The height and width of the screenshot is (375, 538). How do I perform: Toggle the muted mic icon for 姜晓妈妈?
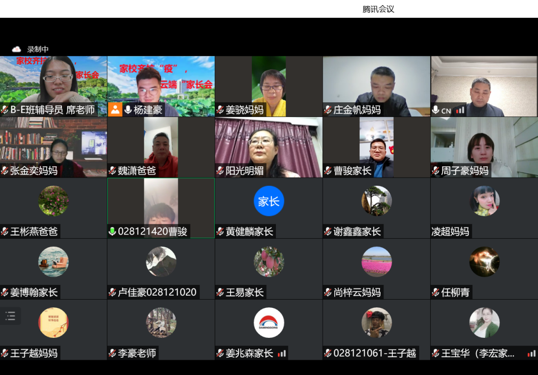coord(220,110)
